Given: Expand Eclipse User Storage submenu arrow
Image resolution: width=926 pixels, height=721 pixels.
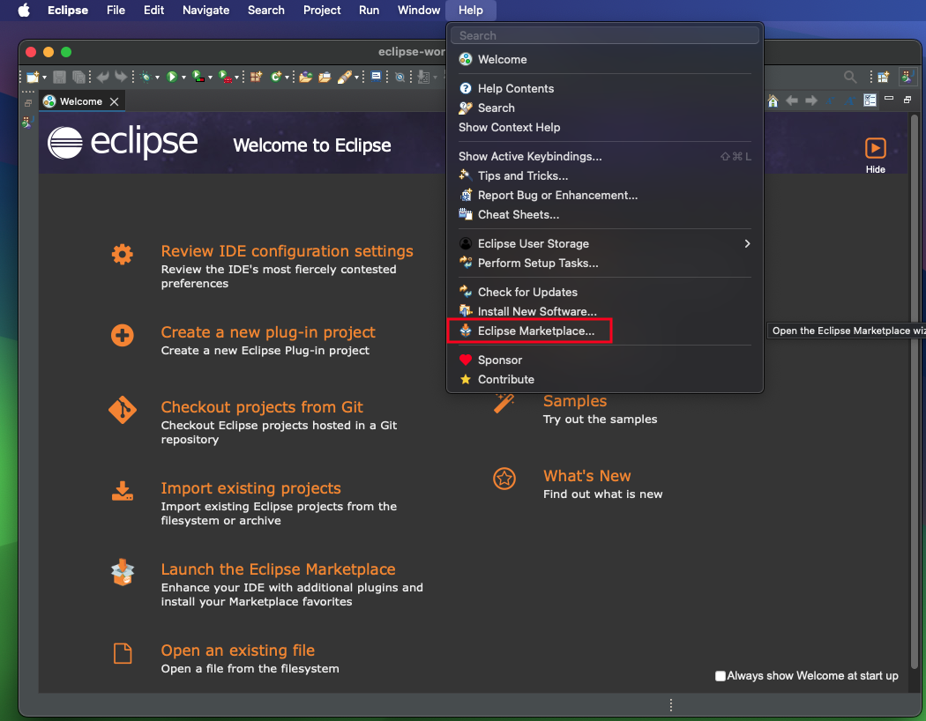Looking at the screenshot, I should (x=747, y=243).
